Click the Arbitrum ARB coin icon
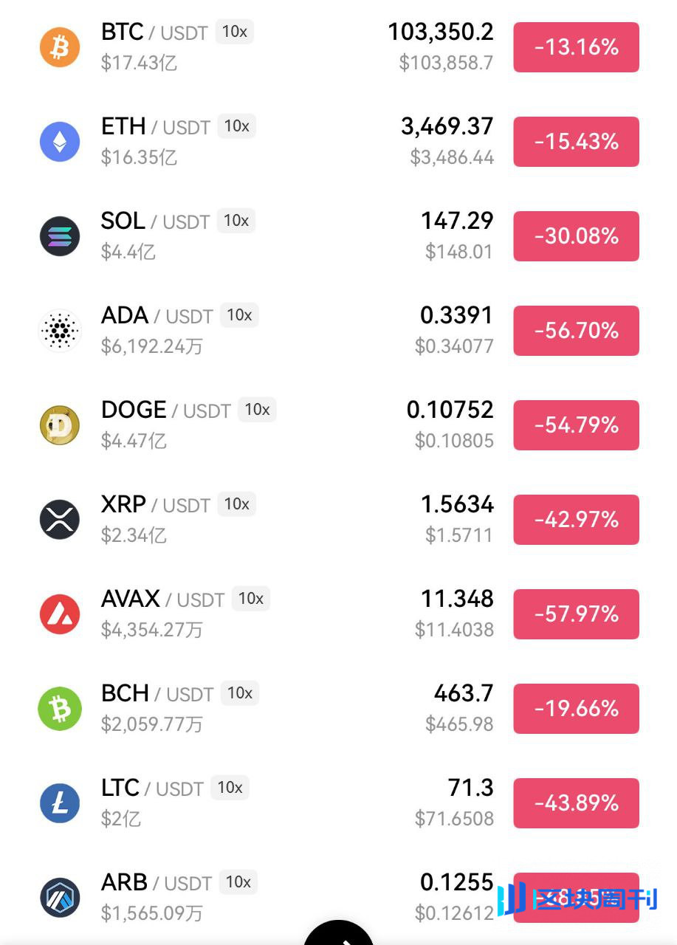 [60, 898]
